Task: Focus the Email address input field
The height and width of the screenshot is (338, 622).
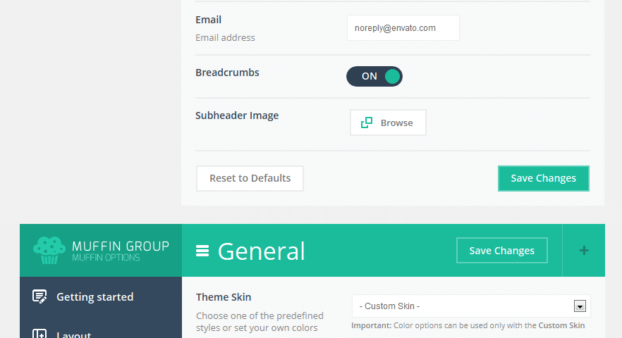Action: pos(403,28)
